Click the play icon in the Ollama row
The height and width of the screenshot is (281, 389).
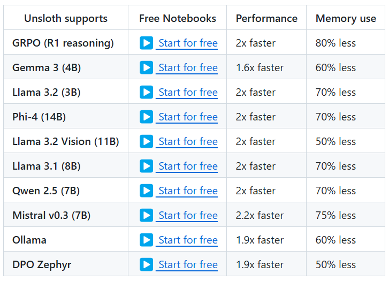(x=146, y=240)
